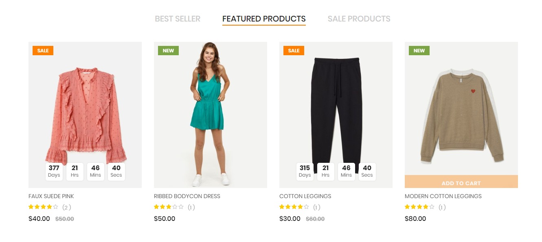Viewport: 542px width, 242px height.
Task: Click the star rating under Faux Suede Pink
Action: point(43,207)
